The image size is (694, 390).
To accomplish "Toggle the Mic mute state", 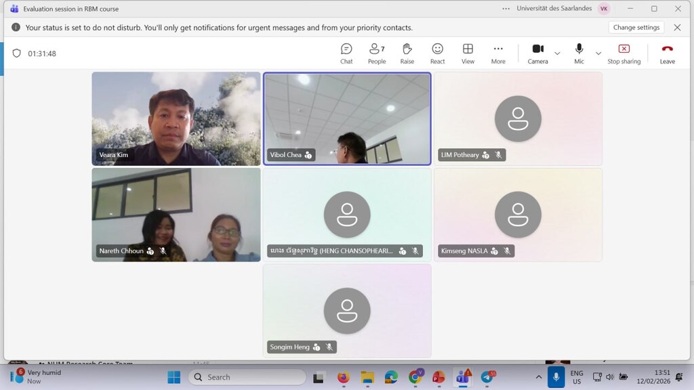I will point(579,53).
